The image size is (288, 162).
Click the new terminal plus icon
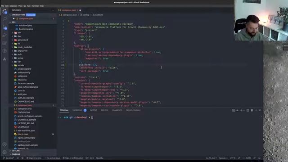(241, 110)
